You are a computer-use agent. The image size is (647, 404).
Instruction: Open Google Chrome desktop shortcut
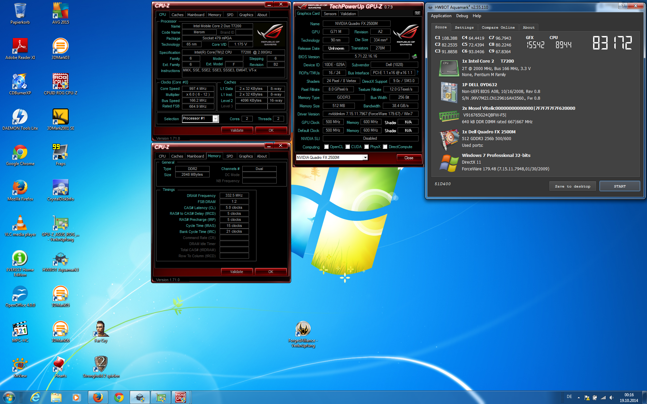[20, 155]
